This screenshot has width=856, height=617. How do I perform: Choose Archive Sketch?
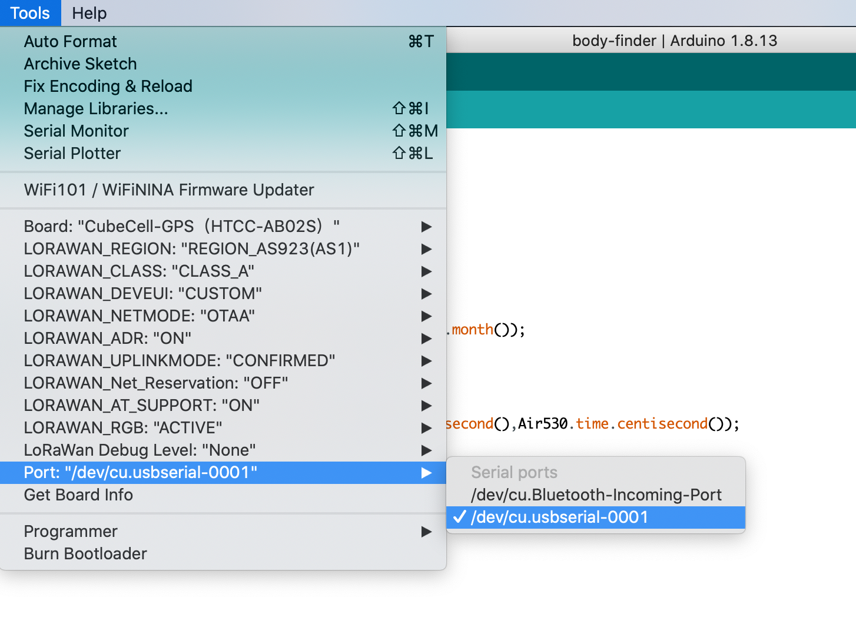[223, 64]
